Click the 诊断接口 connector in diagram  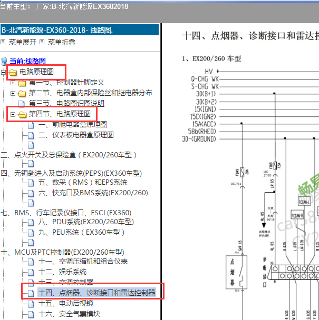coord(294,273)
